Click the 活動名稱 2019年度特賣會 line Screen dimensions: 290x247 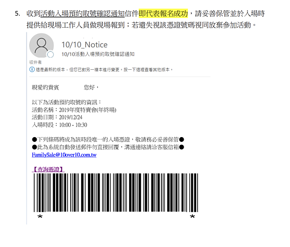pyautogui.click(x=74, y=110)
